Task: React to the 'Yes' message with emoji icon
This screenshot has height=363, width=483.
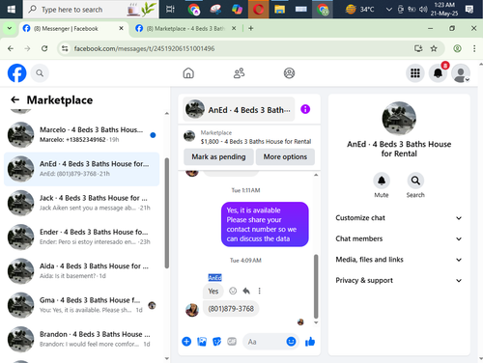Action: click(233, 291)
